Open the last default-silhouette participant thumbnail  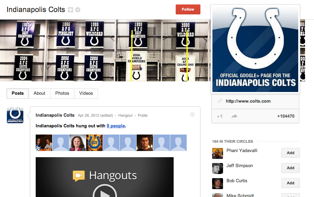(178, 143)
